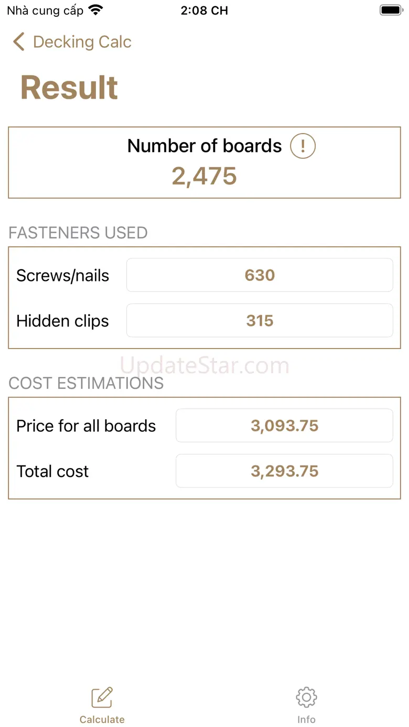Tap the exclamation info icon beside boards
Viewport: 409px width, 727px height.
tap(303, 146)
